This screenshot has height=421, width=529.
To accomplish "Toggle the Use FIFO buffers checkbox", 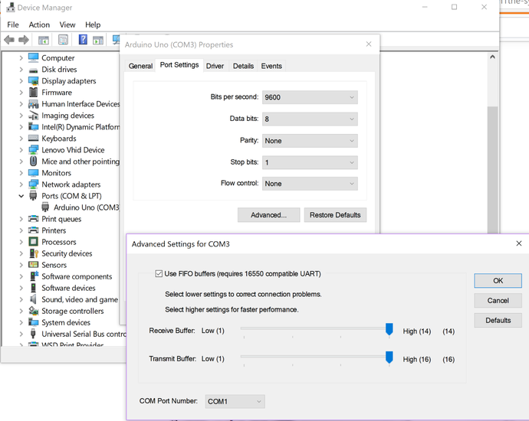I will pyautogui.click(x=159, y=273).
